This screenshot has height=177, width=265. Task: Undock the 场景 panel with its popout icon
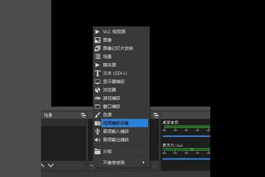pyautogui.click(x=83, y=115)
